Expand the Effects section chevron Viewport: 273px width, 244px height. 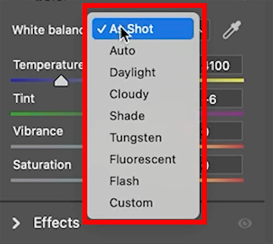[x=16, y=223]
